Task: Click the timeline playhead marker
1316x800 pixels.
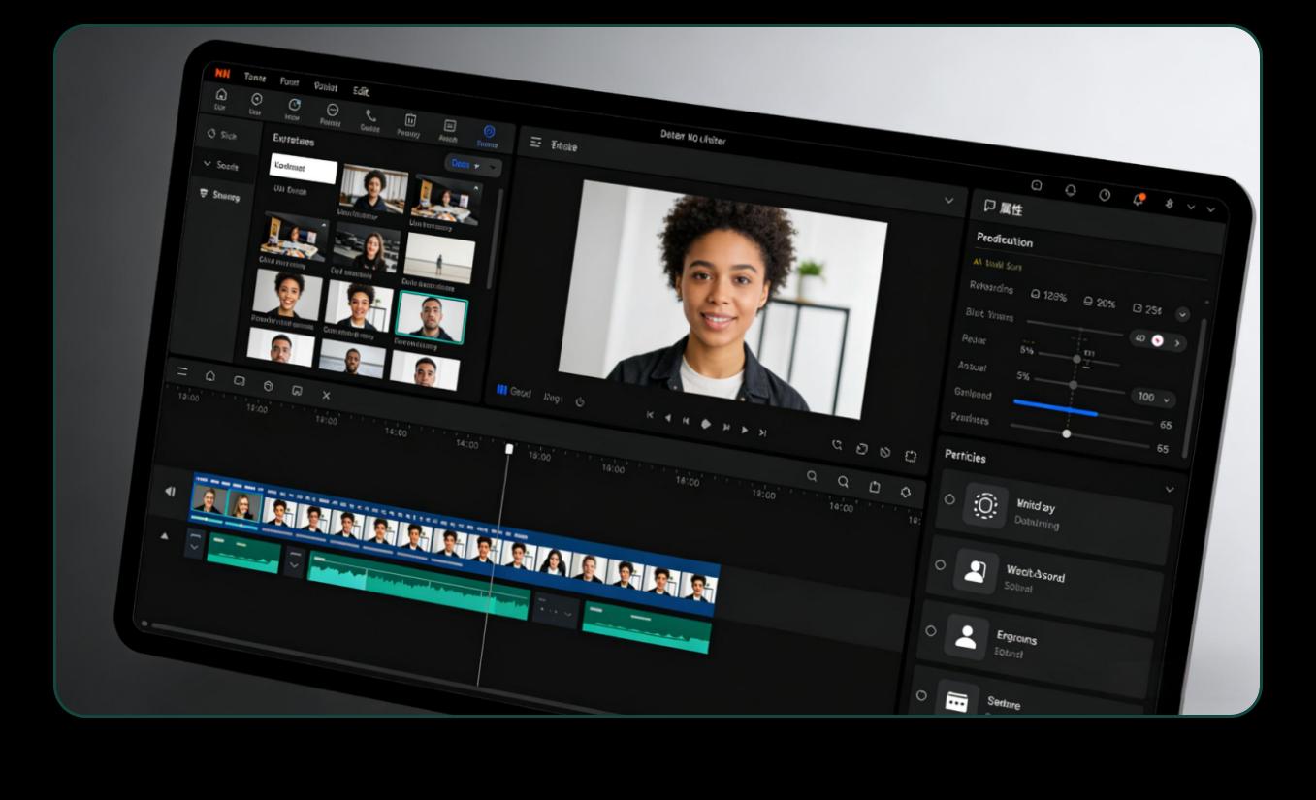Action: pyautogui.click(x=509, y=449)
